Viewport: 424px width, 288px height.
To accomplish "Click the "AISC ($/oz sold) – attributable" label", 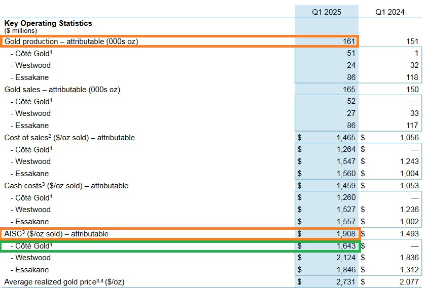I will tap(56, 234).
